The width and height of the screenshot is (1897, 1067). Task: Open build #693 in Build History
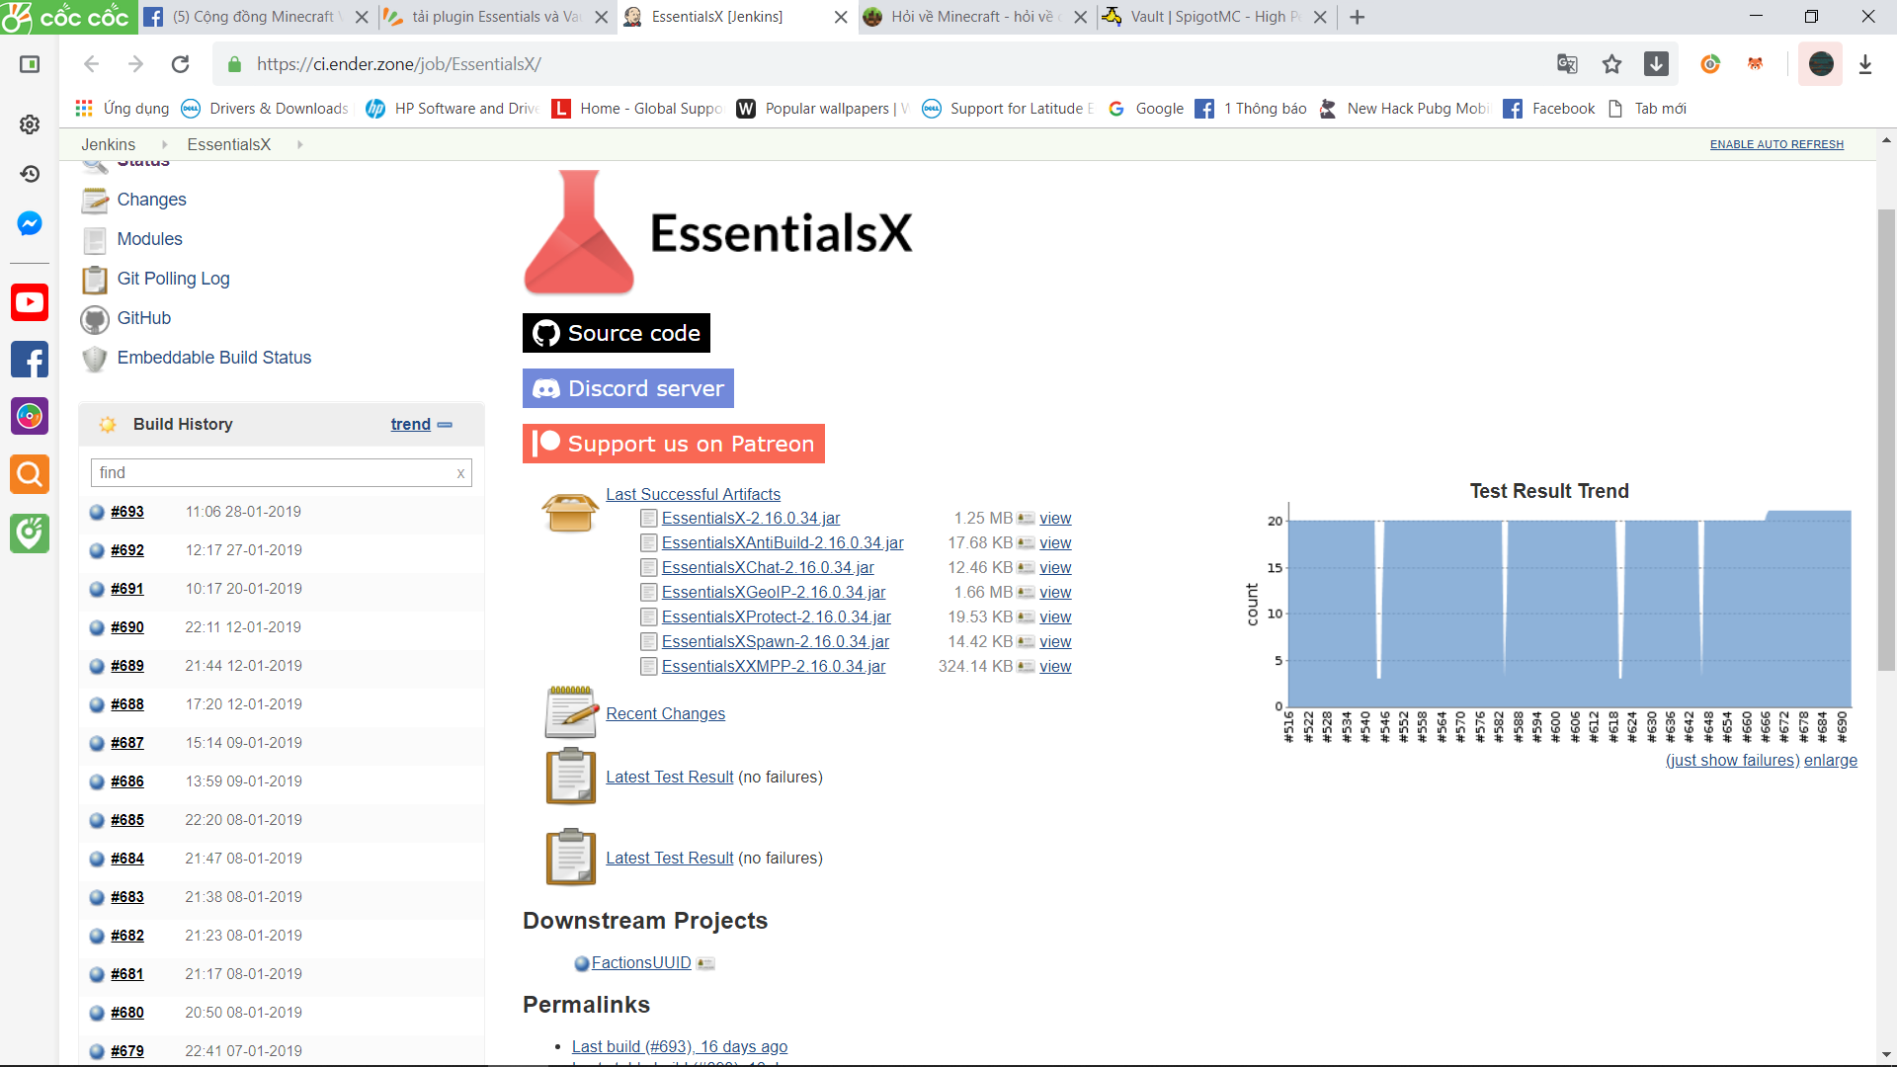(127, 512)
